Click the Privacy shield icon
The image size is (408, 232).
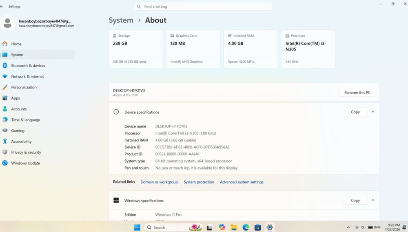pos(4,152)
